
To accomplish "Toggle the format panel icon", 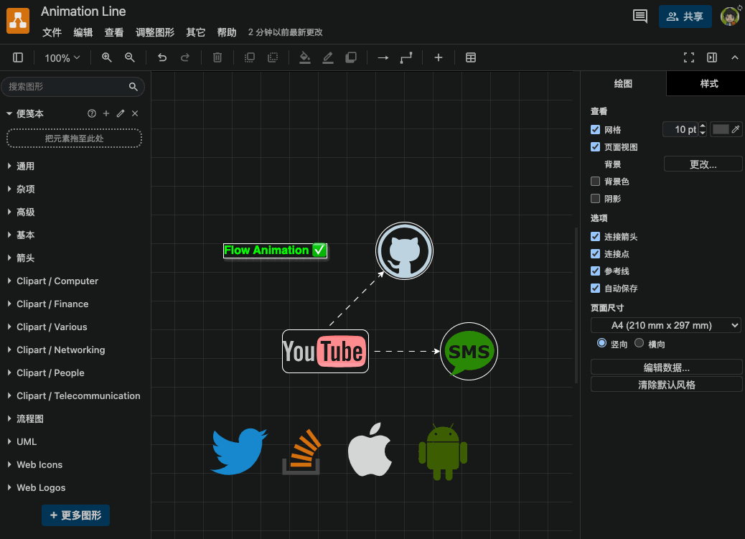I will click(712, 57).
